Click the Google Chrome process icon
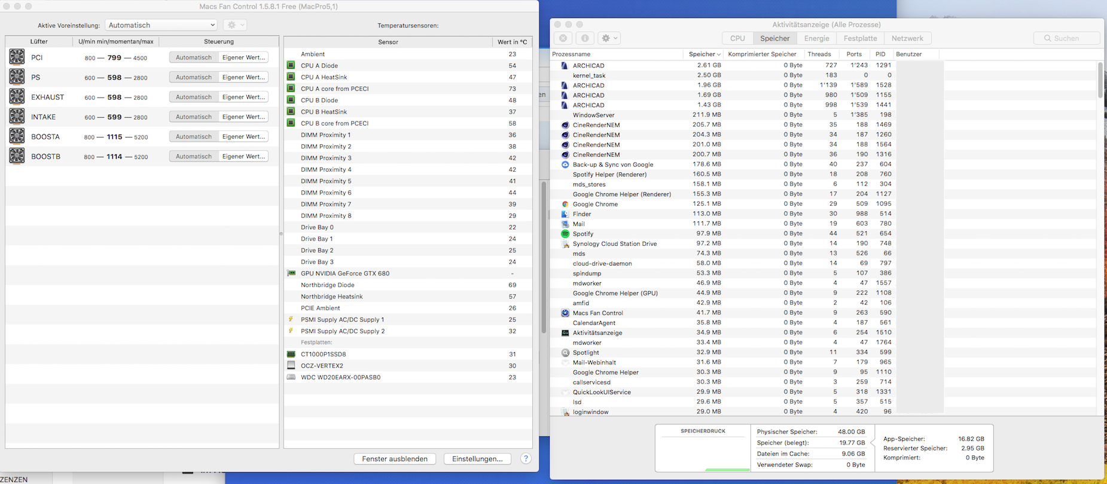The width and height of the screenshot is (1107, 484). coord(565,204)
